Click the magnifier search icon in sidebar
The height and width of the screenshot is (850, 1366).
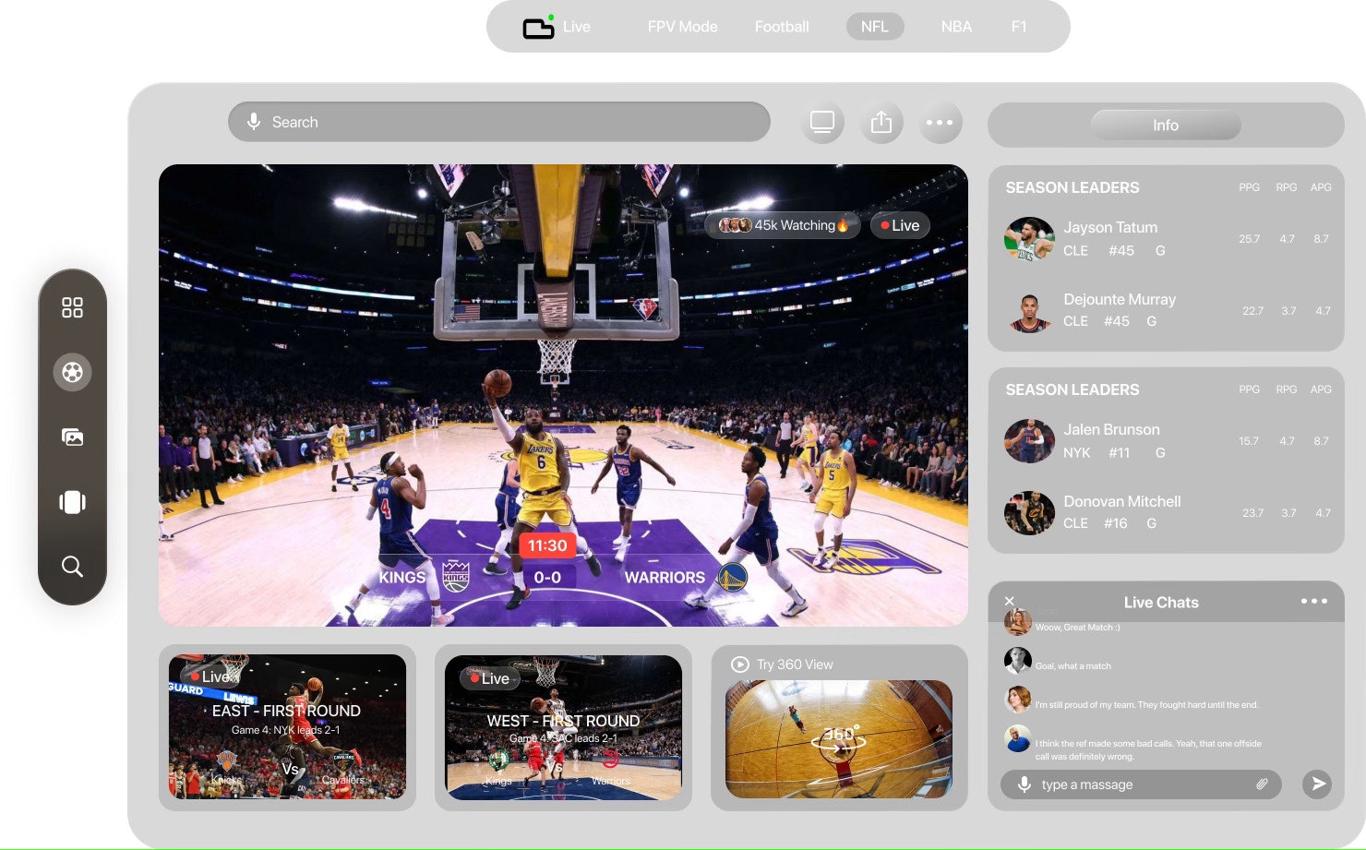[x=72, y=566]
